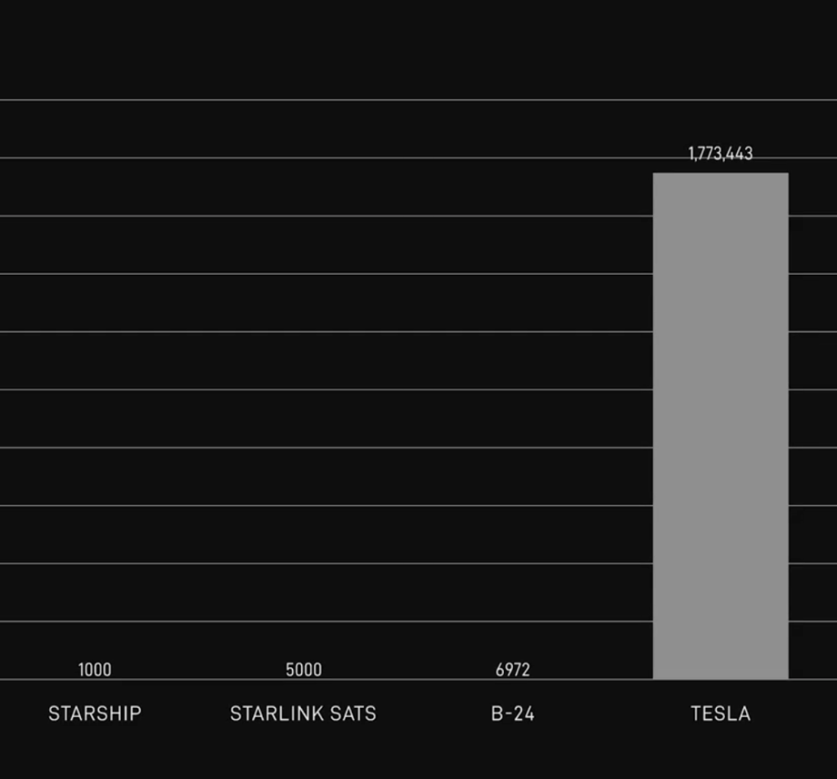This screenshot has height=779, width=837.
Task: Click the third gridline from the top
Action: click(x=327, y=216)
